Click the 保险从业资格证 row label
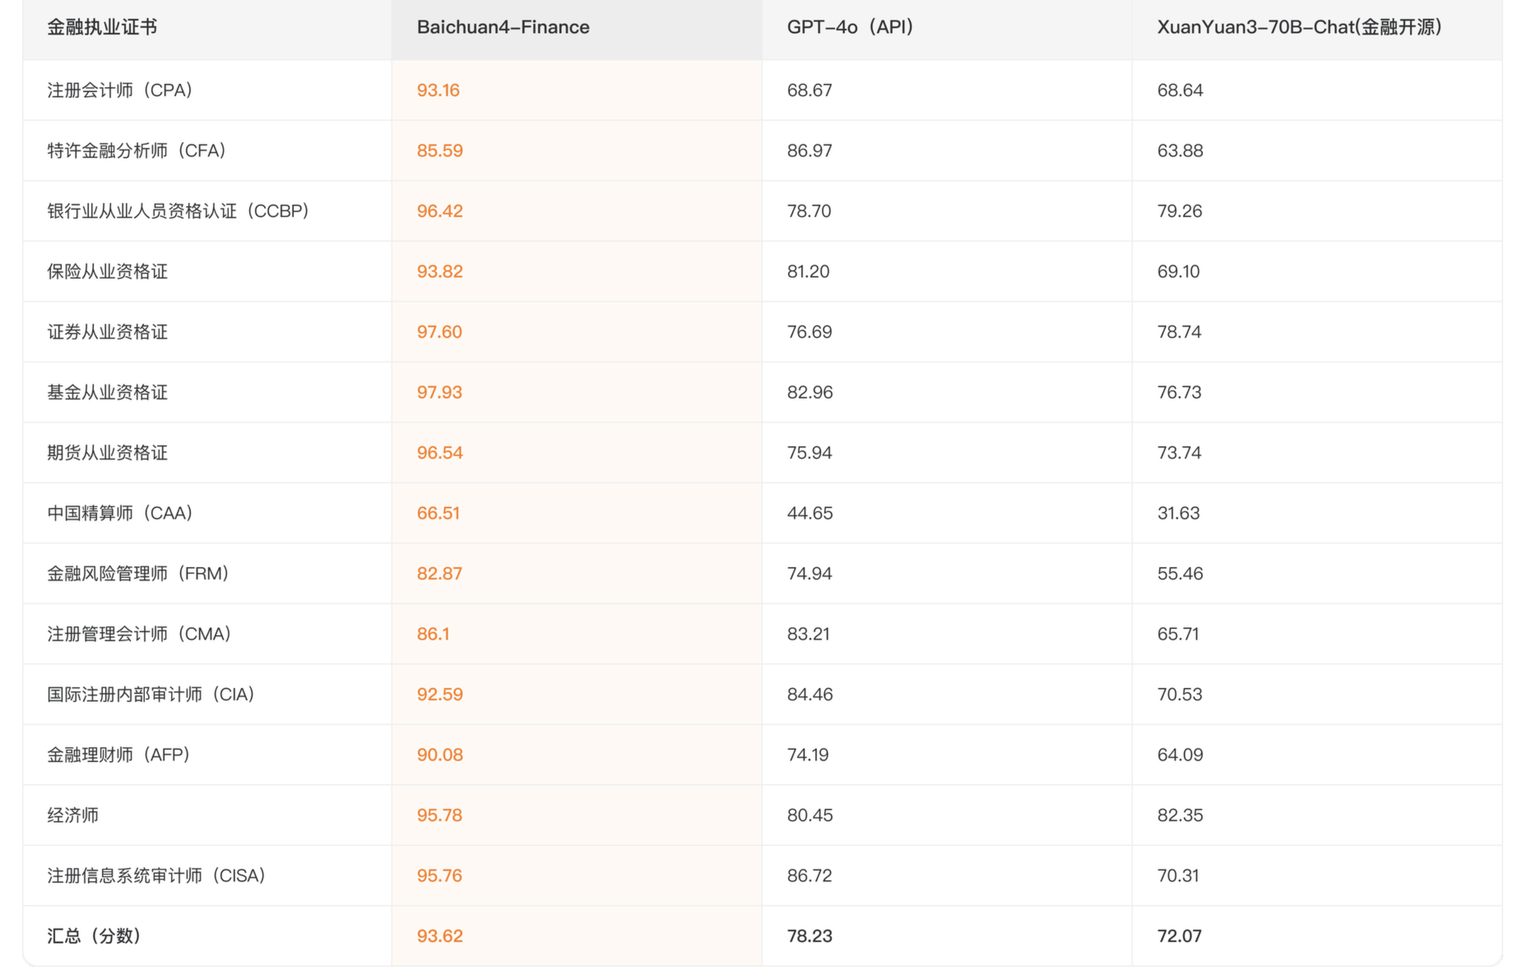This screenshot has height=979, width=1529. [107, 271]
